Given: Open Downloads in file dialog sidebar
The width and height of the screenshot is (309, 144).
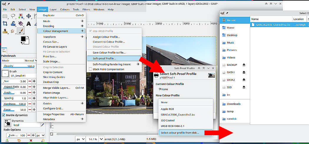Looking at the screenshot, I should (235, 104).
